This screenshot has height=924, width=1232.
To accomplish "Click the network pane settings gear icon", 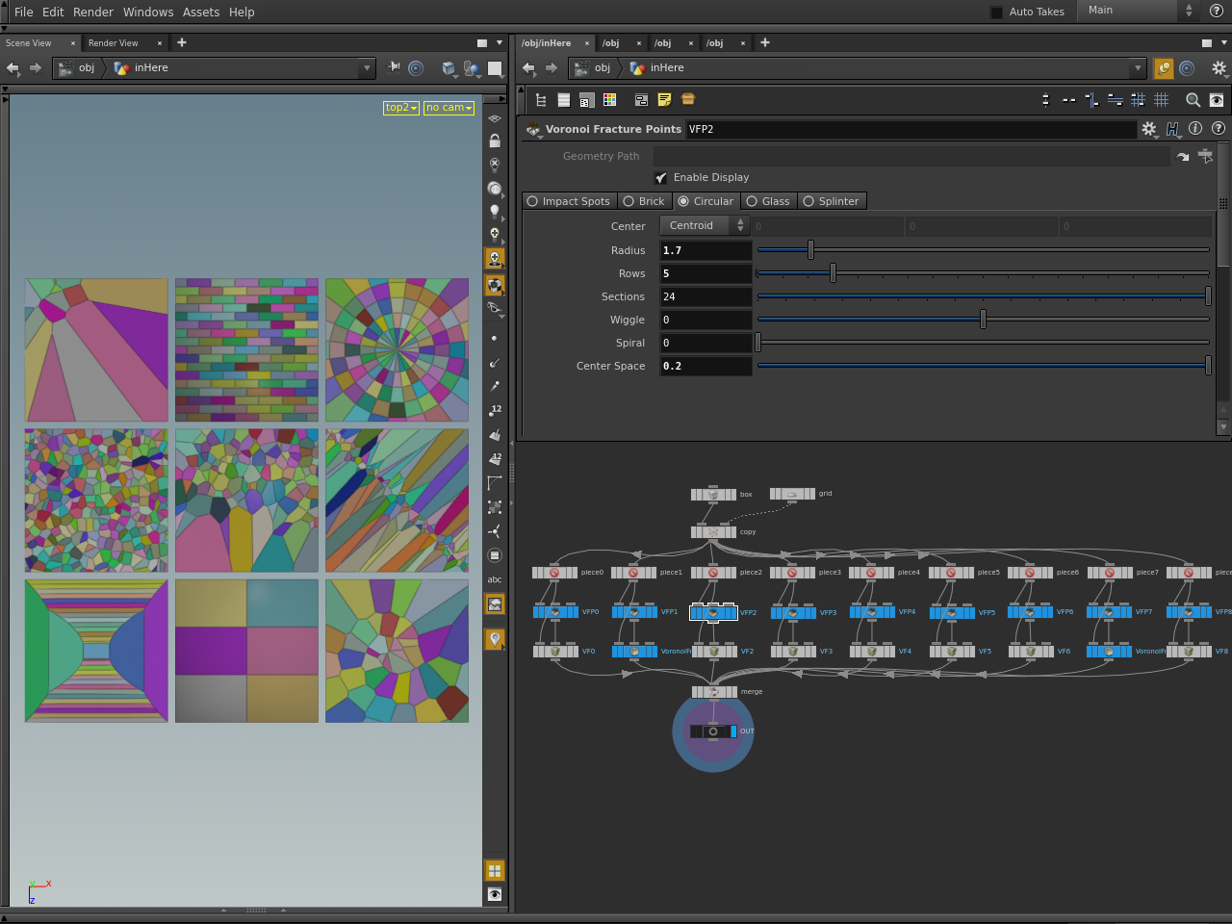I will [x=1219, y=68].
